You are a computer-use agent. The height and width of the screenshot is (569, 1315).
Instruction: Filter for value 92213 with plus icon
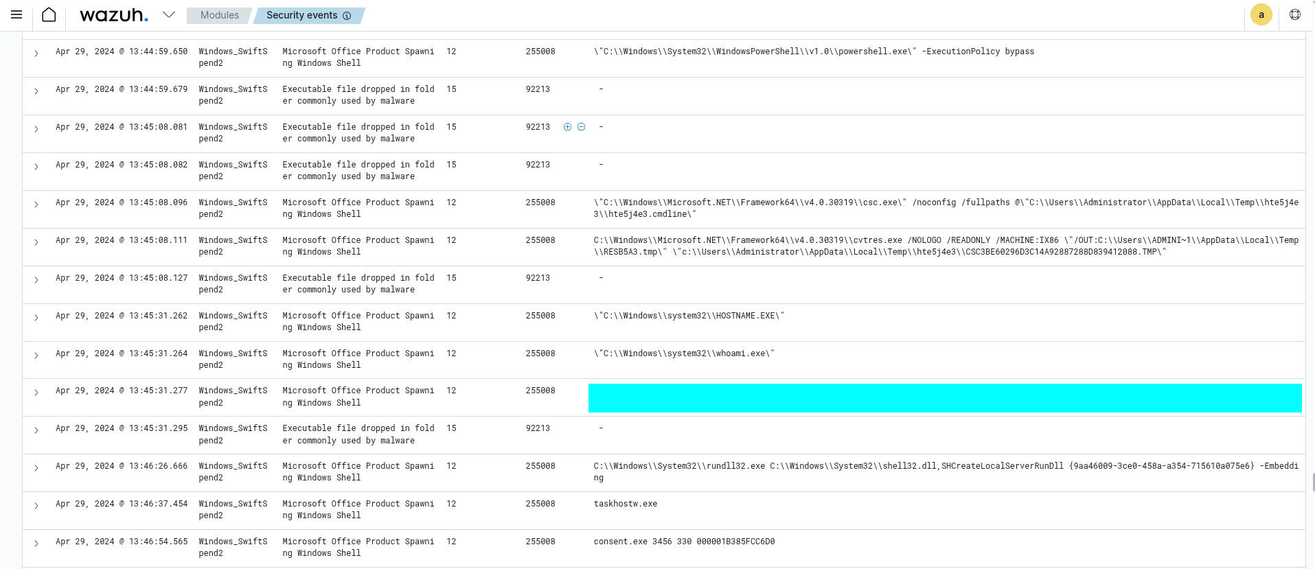(x=567, y=127)
